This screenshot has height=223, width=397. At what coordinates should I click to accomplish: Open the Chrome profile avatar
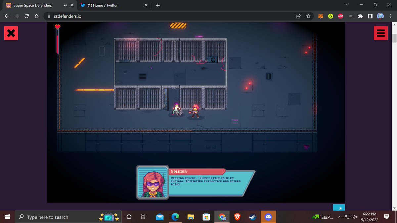pyautogui.click(x=380, y=16)
